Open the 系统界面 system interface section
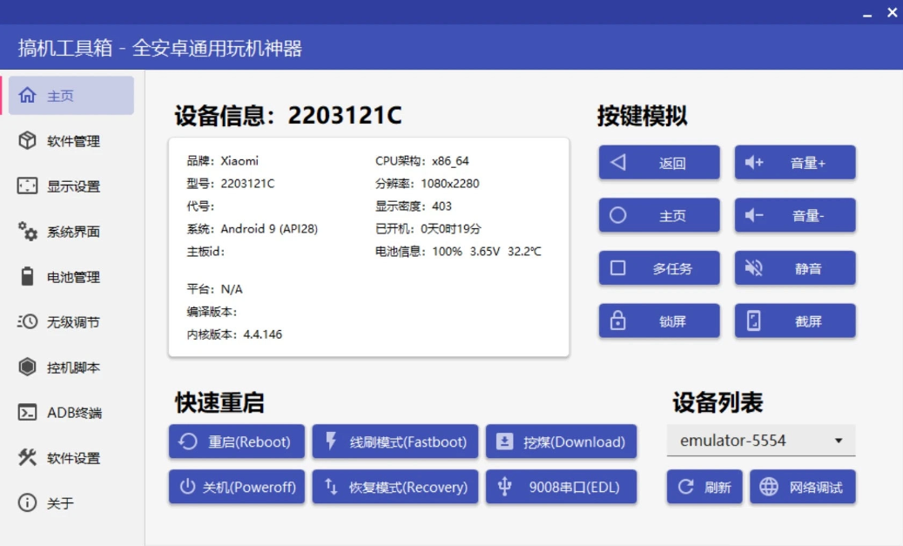 point(57,231)
